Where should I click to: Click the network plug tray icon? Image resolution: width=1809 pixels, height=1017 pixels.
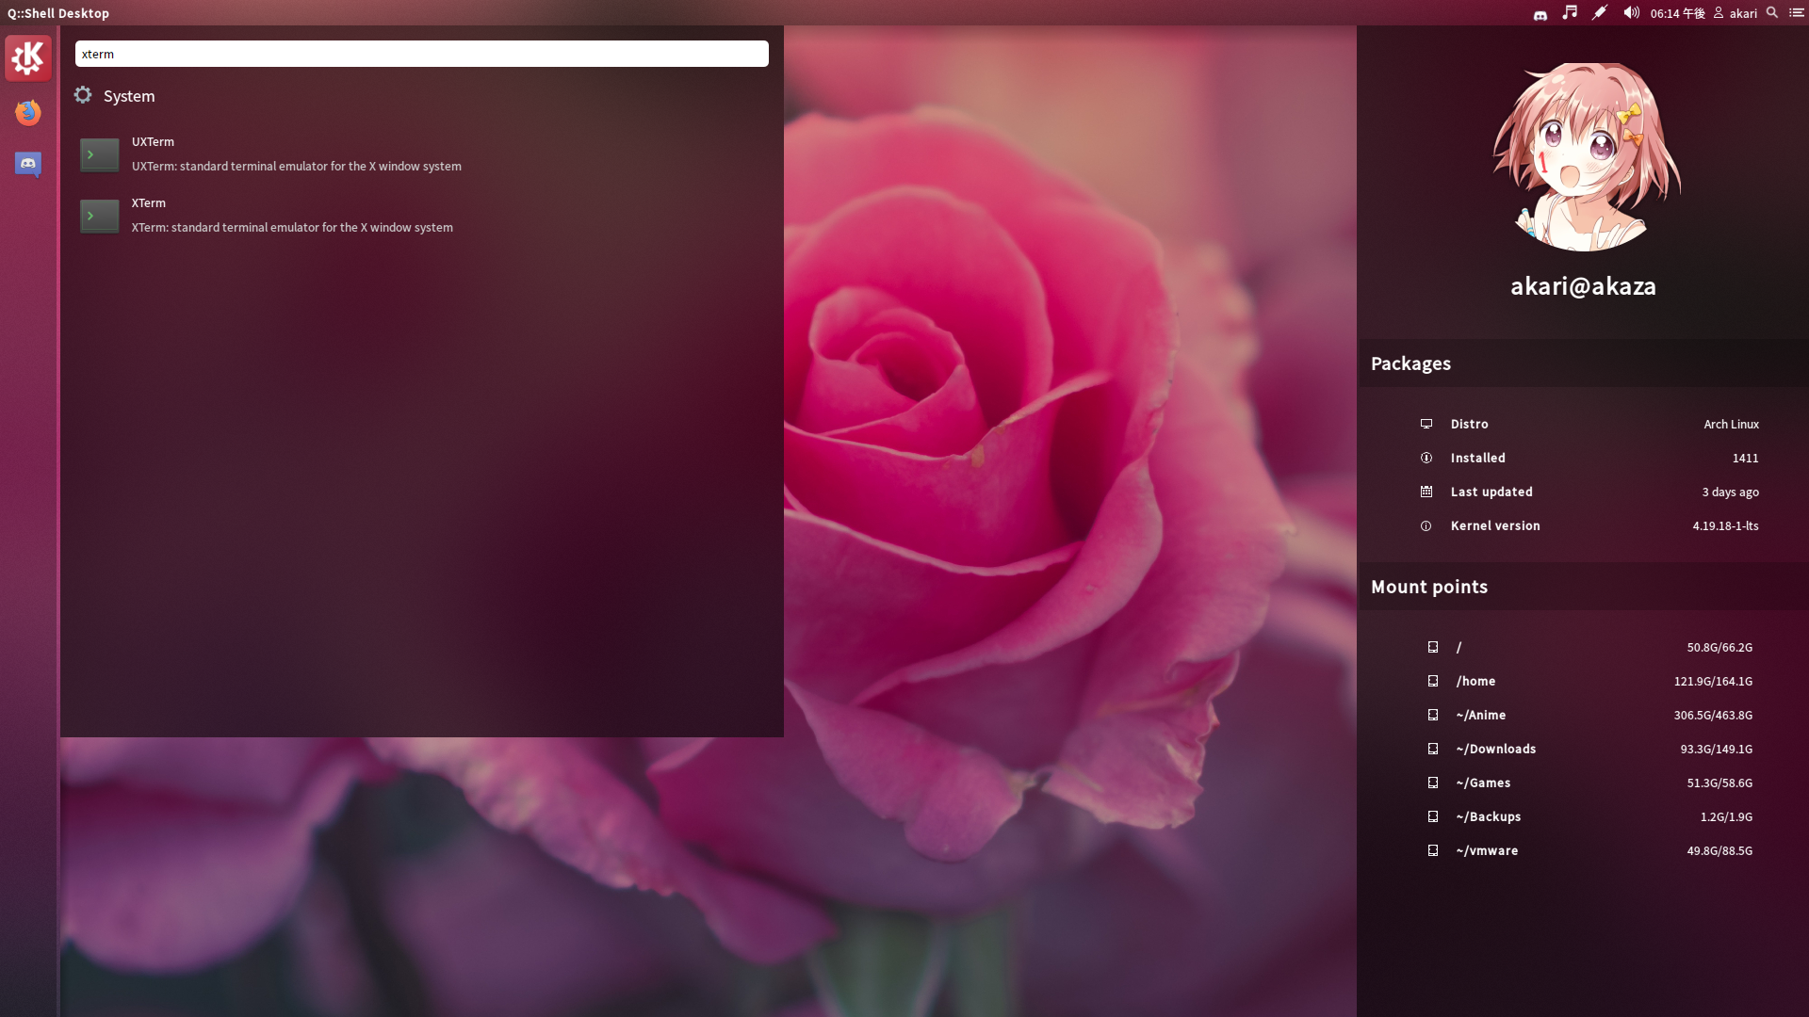click(x=1600, y=13)
